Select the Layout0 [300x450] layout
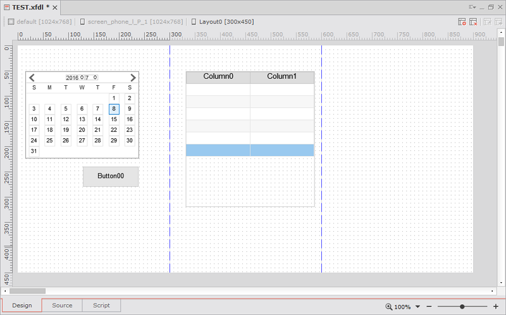 click(x=222, y=21)
